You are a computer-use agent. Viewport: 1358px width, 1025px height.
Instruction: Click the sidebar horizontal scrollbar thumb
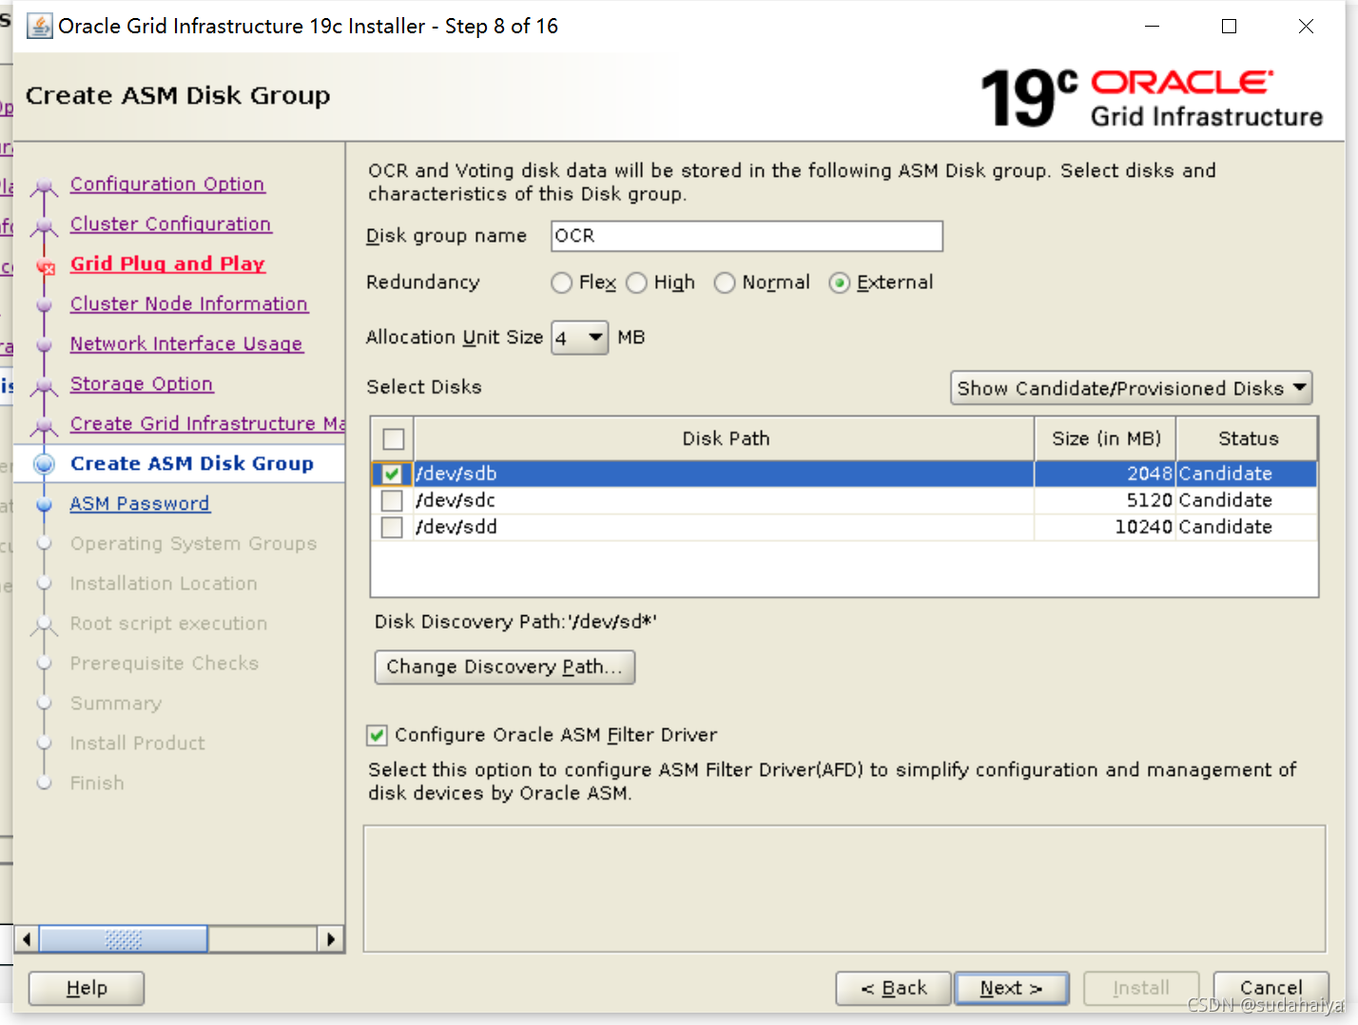(x=123, y=939)
